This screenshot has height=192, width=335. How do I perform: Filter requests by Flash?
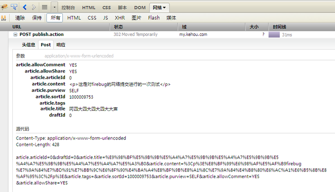[154, 18]
